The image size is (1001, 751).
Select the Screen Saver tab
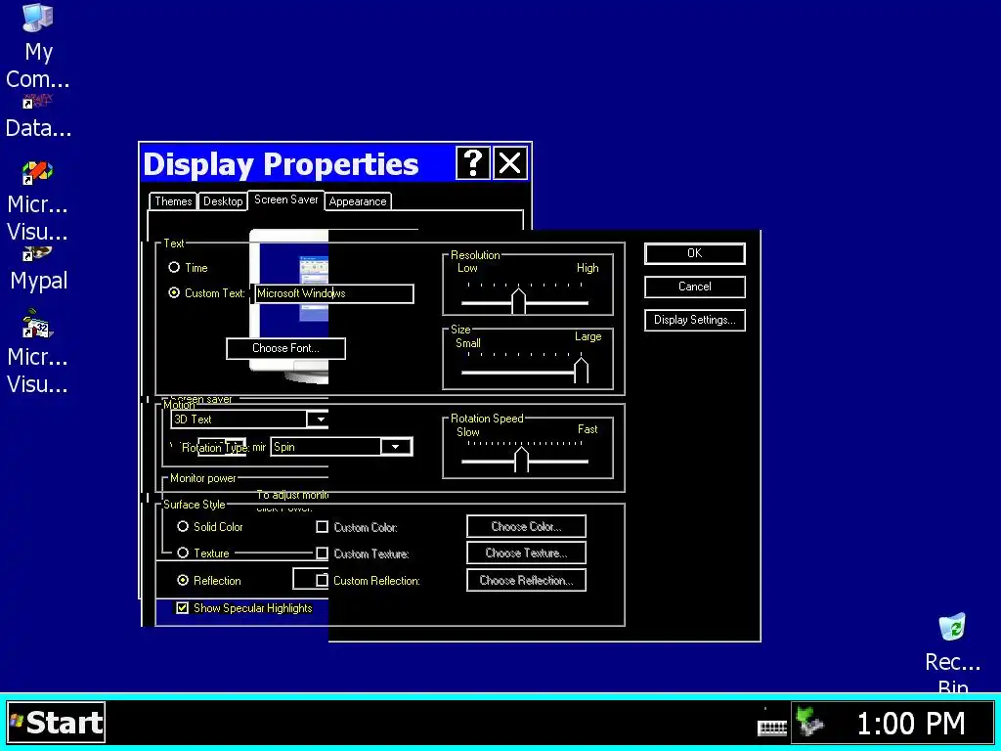tap(286, 199)
